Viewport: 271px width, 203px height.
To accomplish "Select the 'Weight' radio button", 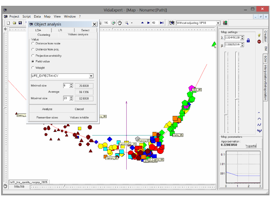I will pyautogui.click(x=33, y=68).
